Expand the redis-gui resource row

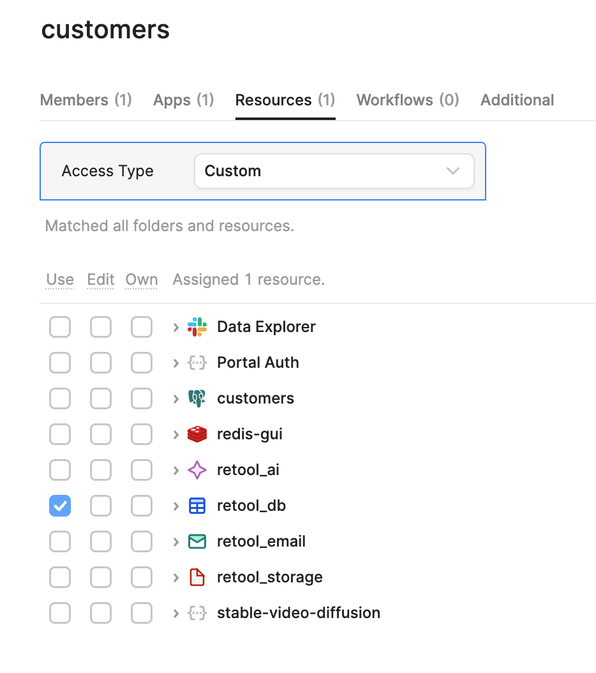(176, 434)
